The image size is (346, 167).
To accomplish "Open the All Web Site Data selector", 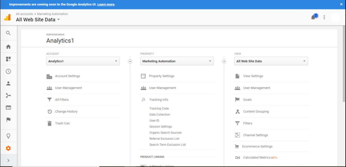I will click(38, 19).
